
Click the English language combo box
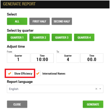point(55,89)
